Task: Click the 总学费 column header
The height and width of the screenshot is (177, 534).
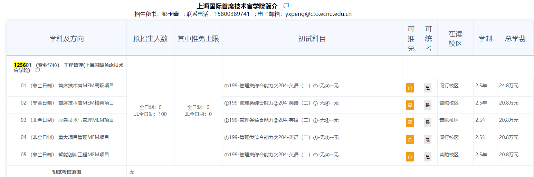Action: pos(515,39)
